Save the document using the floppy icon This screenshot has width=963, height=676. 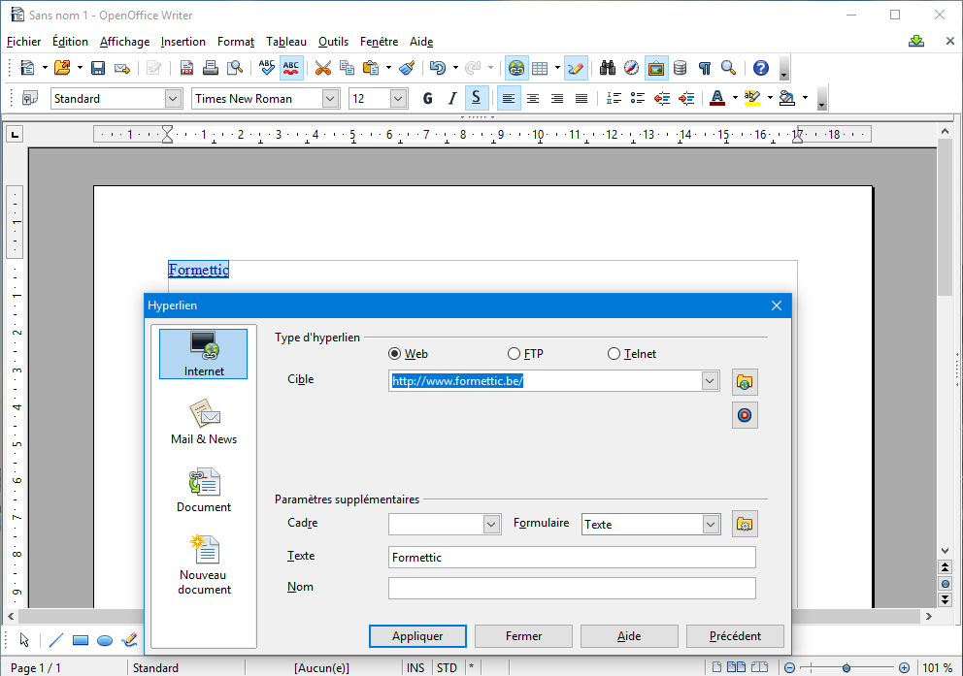[98, 68]
